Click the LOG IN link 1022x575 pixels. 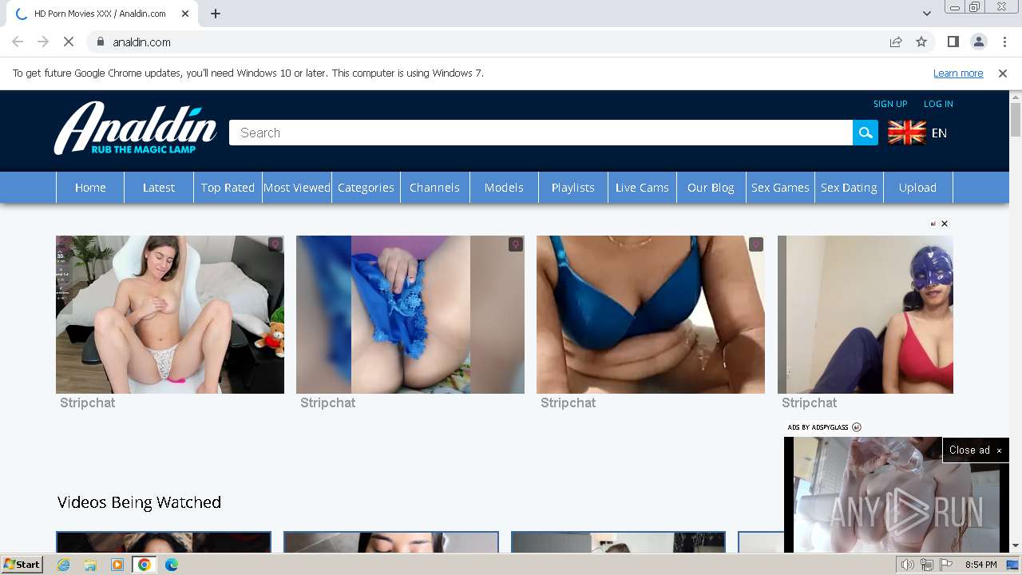(938, 104)
